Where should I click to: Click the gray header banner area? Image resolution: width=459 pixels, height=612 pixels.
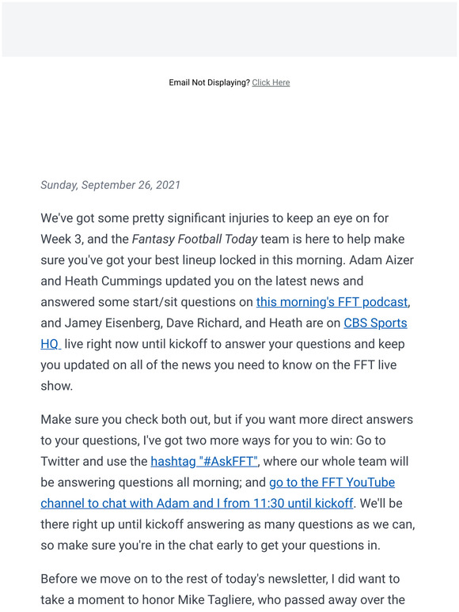[229, 29]
